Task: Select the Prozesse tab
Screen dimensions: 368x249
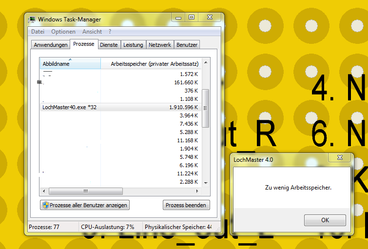Action: point(84,44)
